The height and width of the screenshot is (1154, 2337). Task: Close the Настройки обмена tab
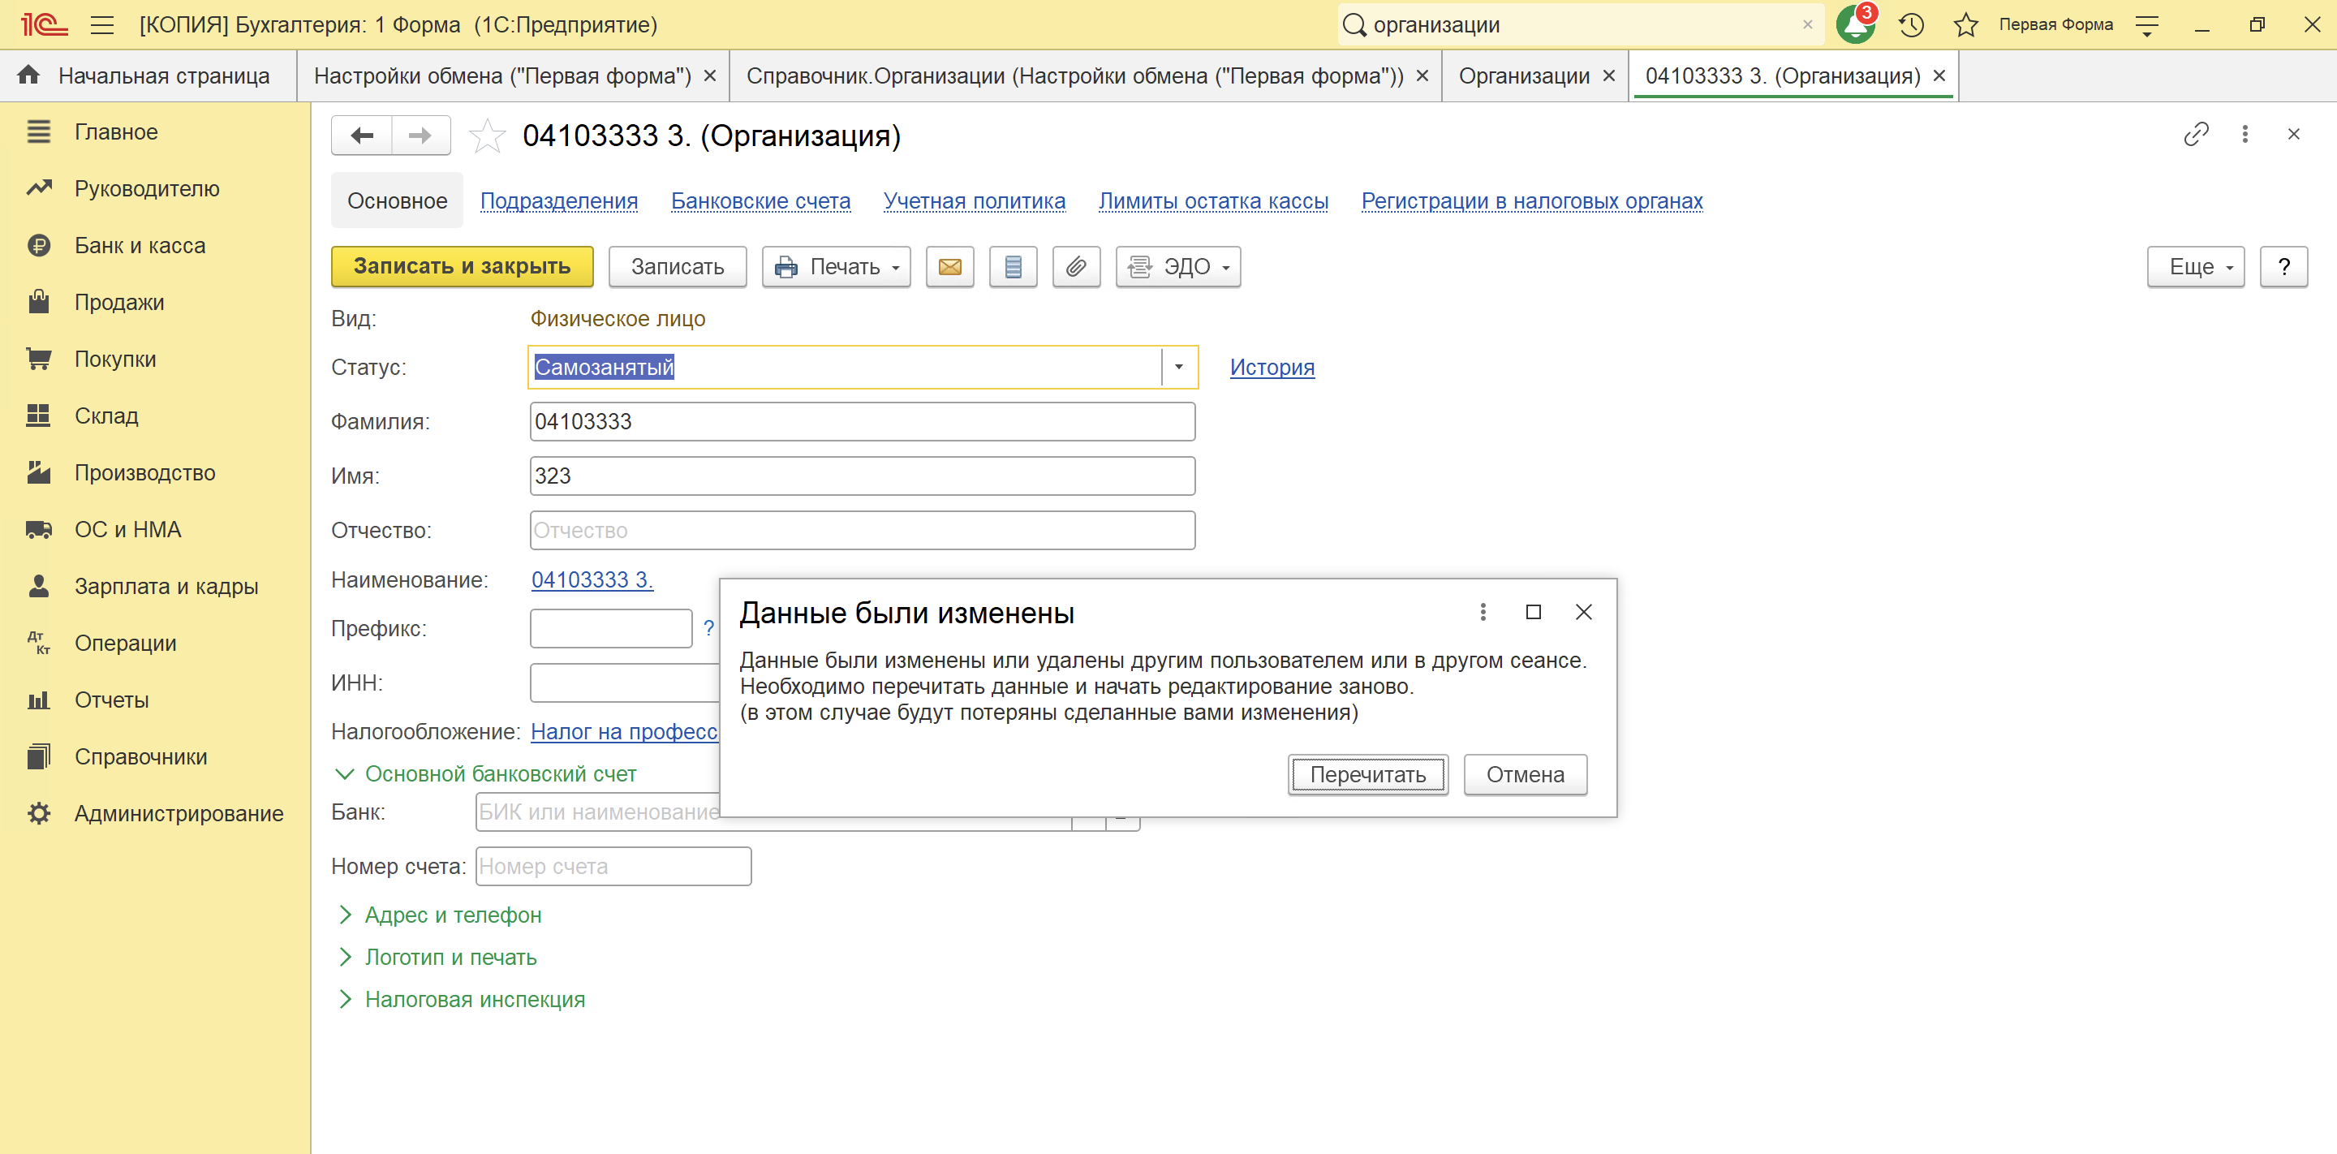(x=709, y=76)
